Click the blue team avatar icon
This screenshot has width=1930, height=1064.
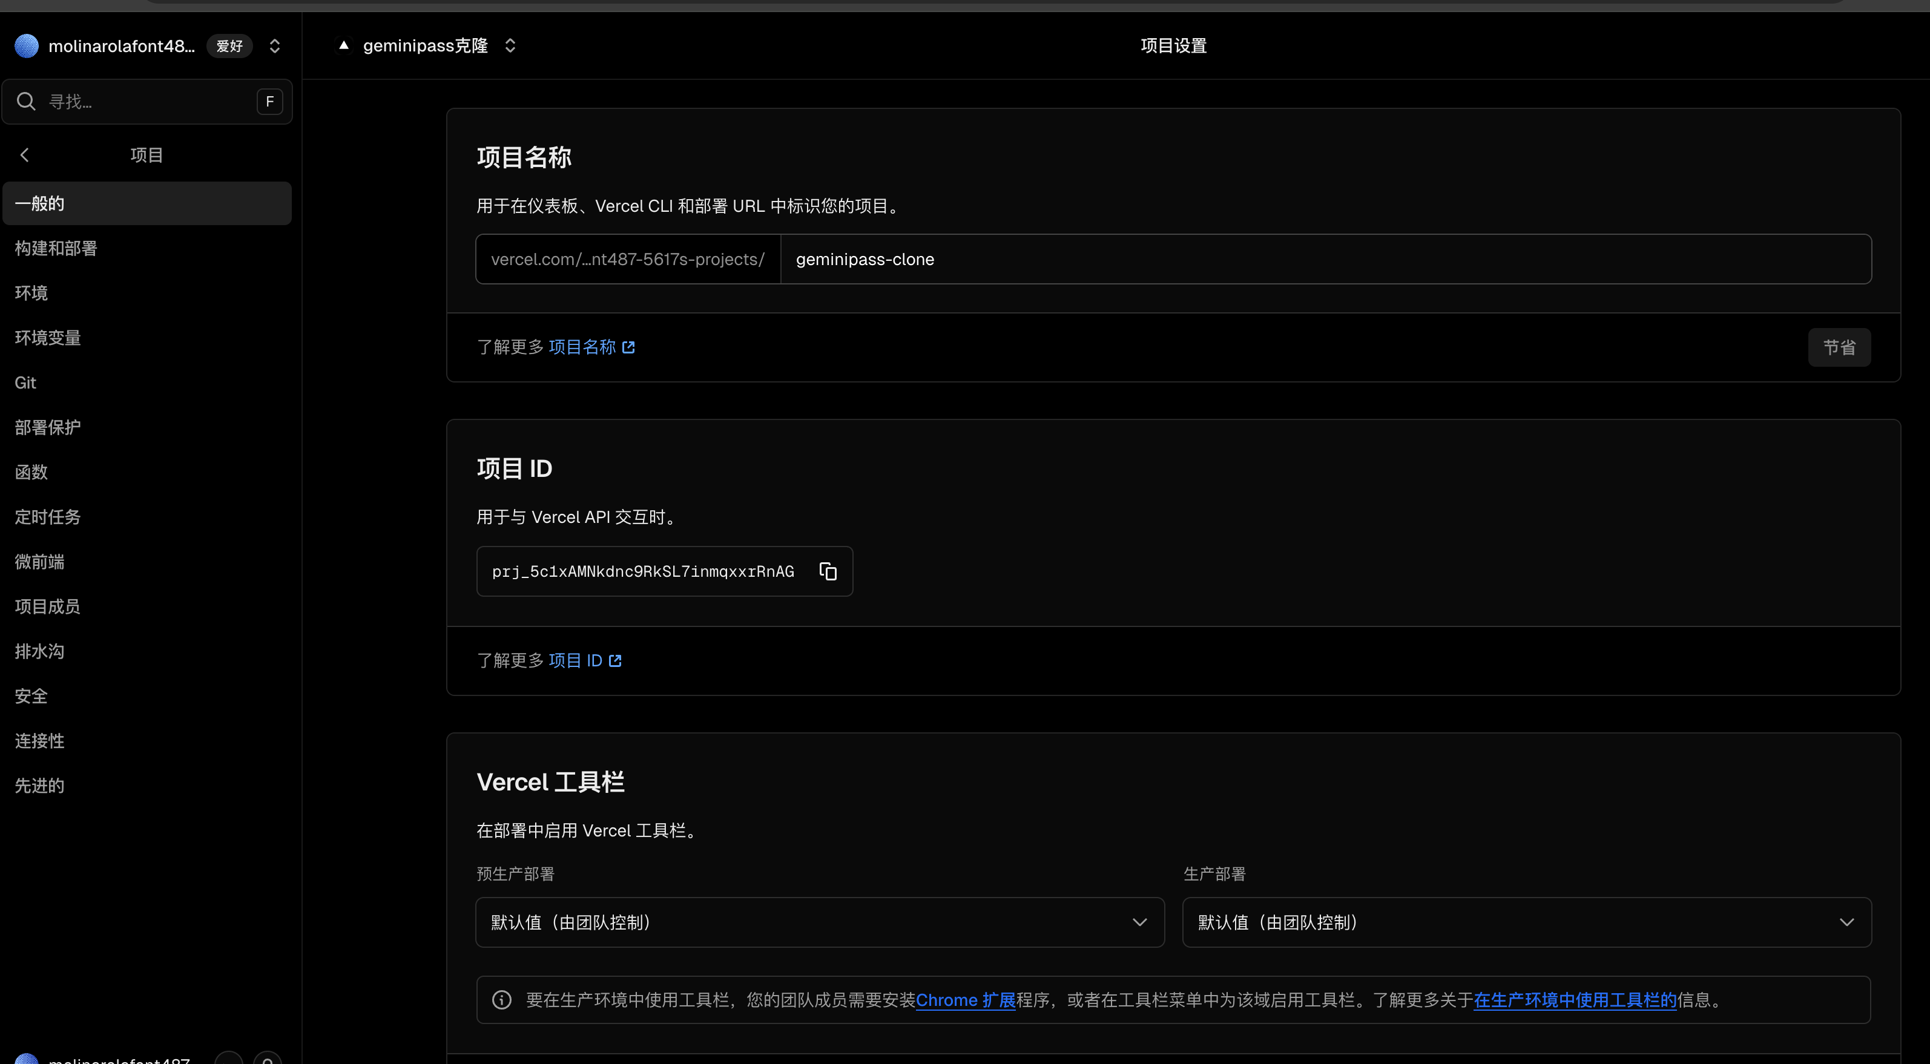27,45
